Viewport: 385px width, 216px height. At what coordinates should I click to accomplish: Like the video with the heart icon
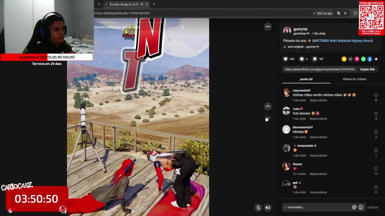click(285, 59)
